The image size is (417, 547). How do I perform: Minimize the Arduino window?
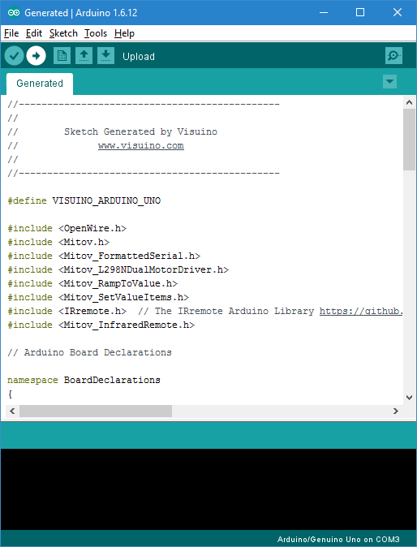point(324,12)
